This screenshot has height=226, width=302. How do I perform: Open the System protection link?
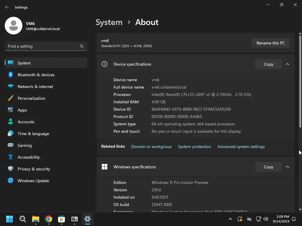pos(195,147)
